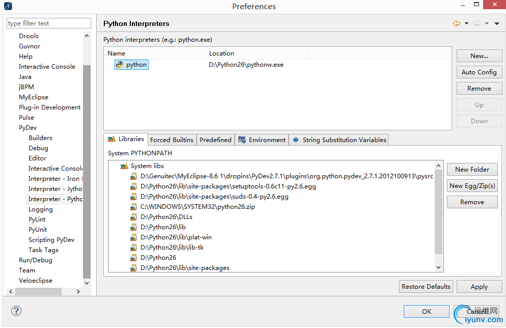This screenshot has width=506, height=328.
Task: Click the icon beside the setuptools egg path
Action: (x=133, y=186)
